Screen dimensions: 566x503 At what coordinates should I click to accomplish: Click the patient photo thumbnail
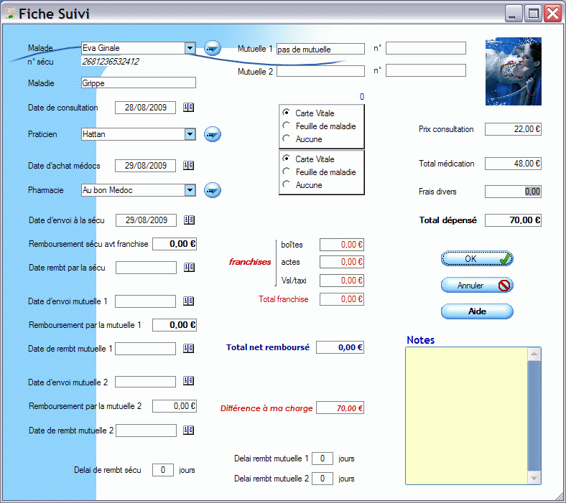(x=514, y=71)
